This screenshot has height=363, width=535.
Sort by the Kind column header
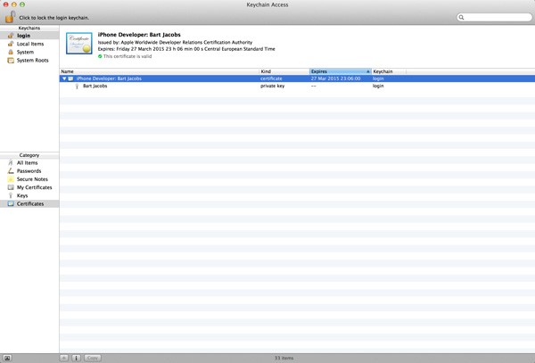click(x=284, y=71)
